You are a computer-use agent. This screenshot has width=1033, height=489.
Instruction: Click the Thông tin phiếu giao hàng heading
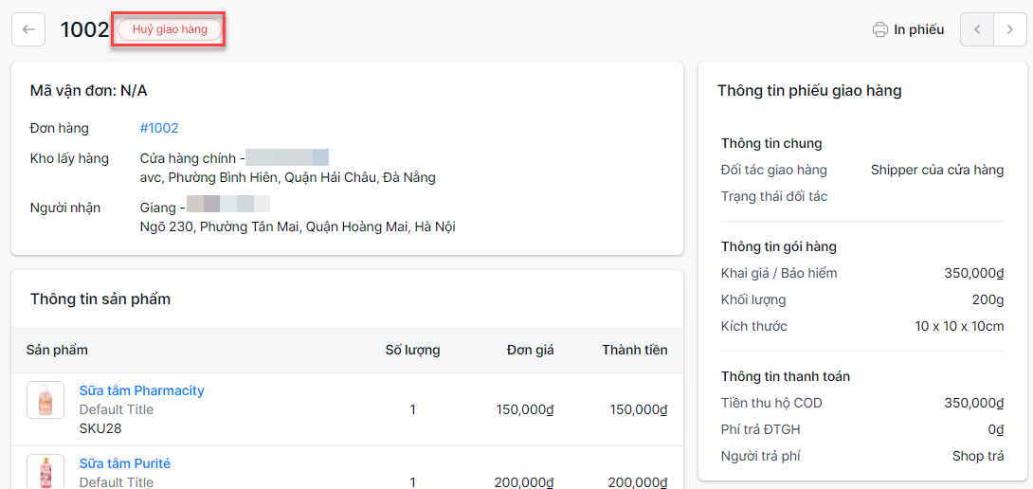pyautogui.click(x=809, y=91)
